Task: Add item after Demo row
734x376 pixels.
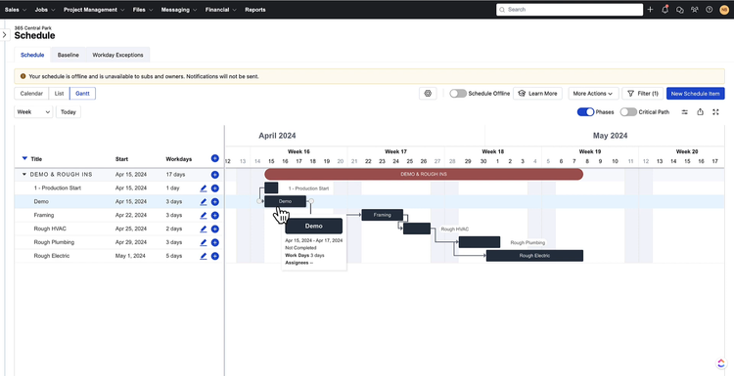Action: click(x=215, y=202)
